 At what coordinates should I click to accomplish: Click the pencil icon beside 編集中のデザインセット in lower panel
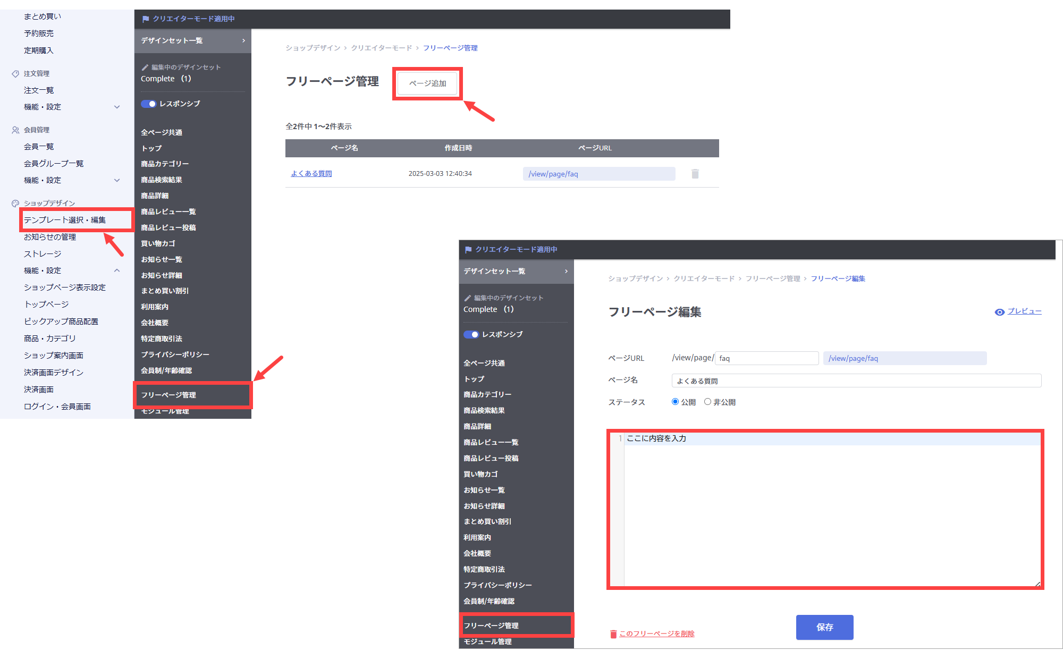pos(467,298)
